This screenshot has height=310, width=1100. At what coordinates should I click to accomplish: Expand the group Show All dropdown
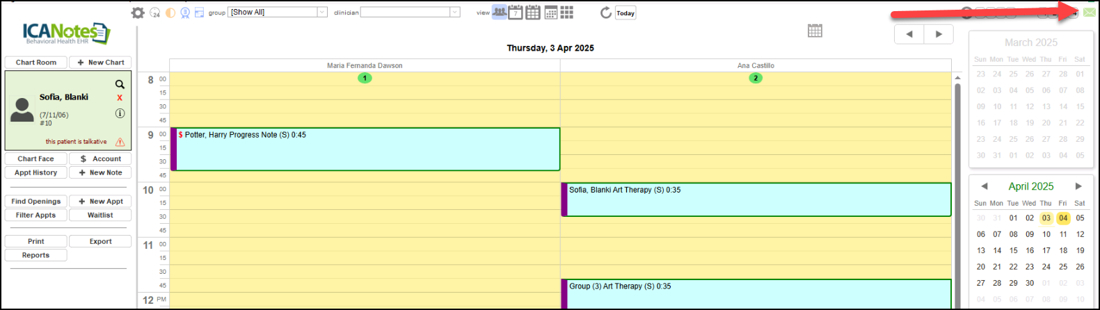pyautogui.click(x=322, y=12)
